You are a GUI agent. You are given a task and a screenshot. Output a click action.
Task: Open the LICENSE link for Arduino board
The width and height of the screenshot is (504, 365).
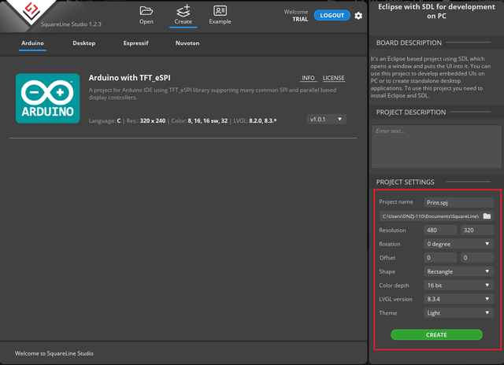[333, 78]
